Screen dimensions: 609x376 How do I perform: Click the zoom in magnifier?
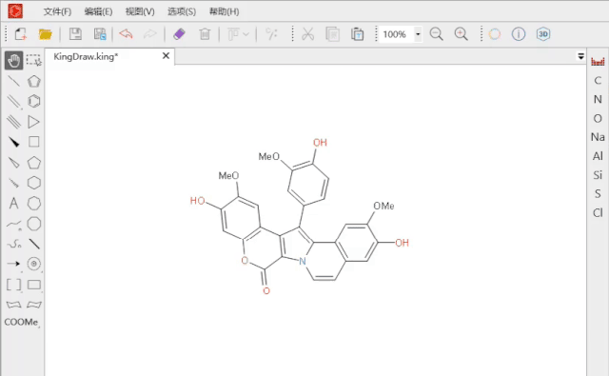461,34
